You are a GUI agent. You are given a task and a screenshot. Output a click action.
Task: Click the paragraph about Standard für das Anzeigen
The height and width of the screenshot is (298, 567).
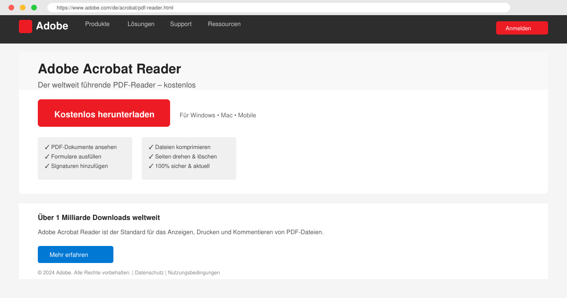(x=180, y=232)
